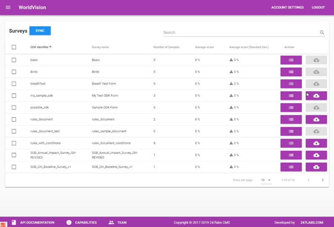The width and height of the screenshot is (334, 227).
Task: Download rules_with_conditions survey data
Action: (x=316, y=143)
